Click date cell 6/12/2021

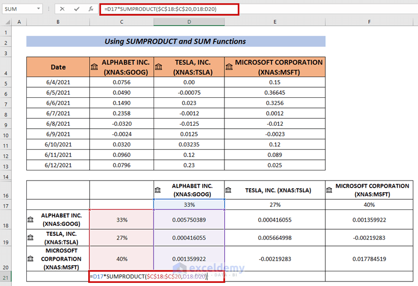point(58,165)
